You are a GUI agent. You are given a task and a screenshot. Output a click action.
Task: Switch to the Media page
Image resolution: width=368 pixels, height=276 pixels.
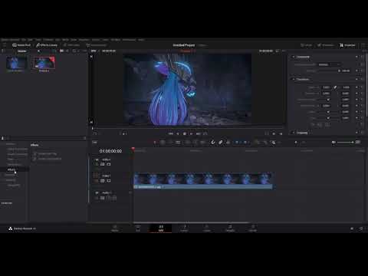tap(115, 228)
